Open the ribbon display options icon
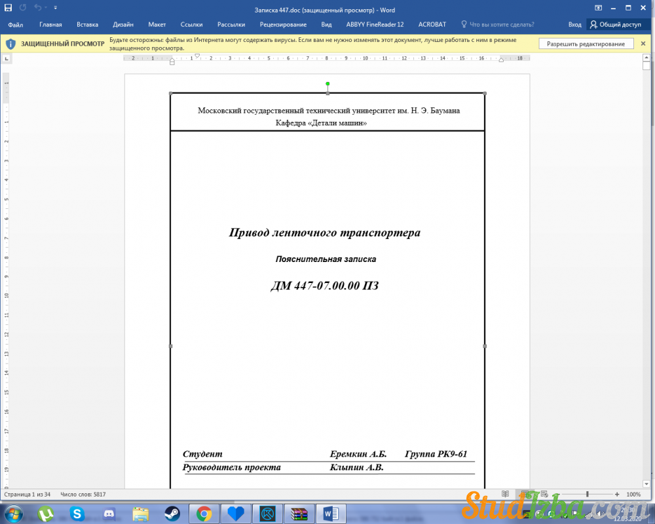Image resolution: width=655 pixels, height=524 pixels. coord(599,8)
